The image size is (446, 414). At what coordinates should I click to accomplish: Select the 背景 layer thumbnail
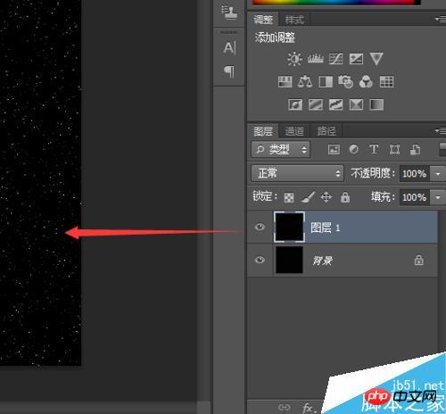[289, 260]
